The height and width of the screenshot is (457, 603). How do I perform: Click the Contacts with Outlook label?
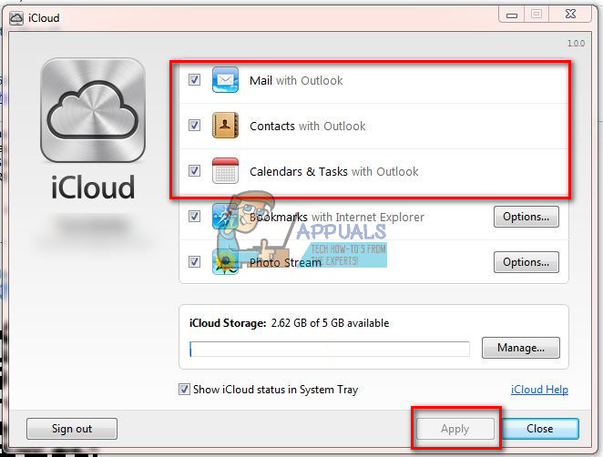308,126
